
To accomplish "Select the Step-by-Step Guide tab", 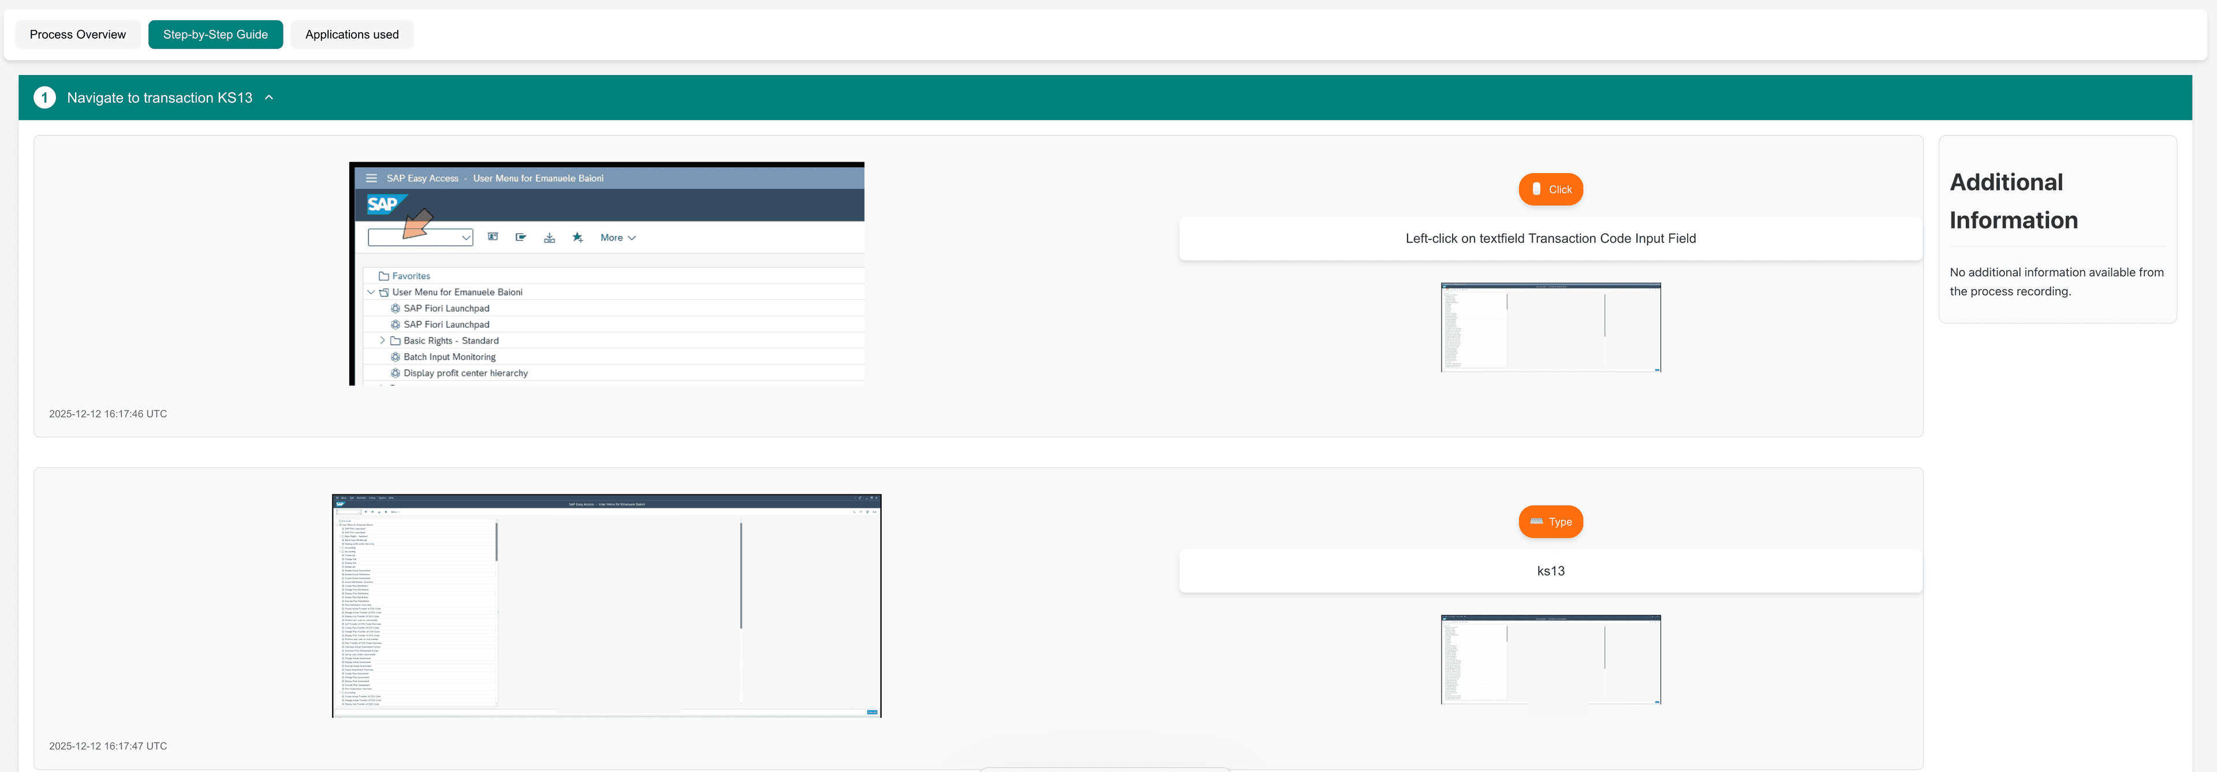I will pyautogui.click(x=215, y=35).
